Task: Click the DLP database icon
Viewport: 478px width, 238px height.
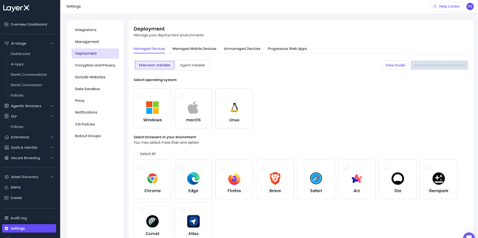Action: click(x=6, y=116)
